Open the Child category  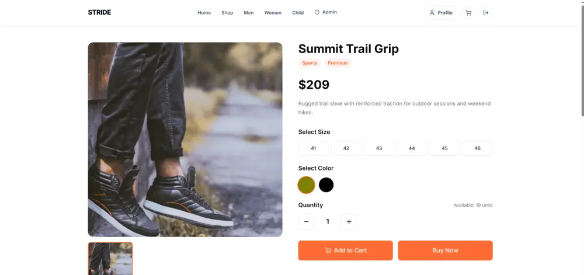(298, 13)
